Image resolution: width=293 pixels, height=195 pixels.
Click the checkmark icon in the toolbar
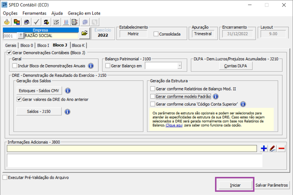(36, 22)
